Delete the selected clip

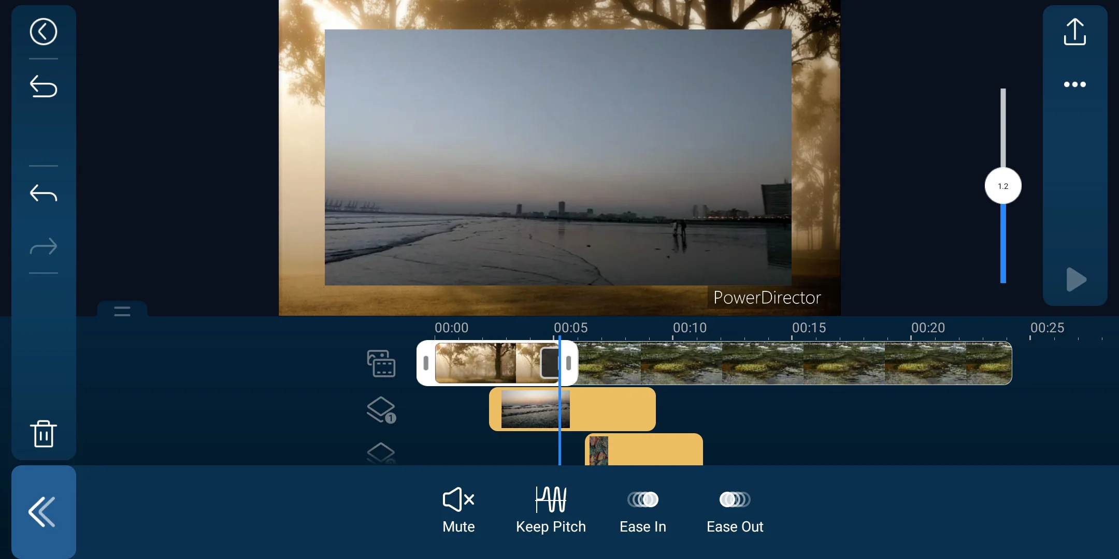(x=42, y=434)
